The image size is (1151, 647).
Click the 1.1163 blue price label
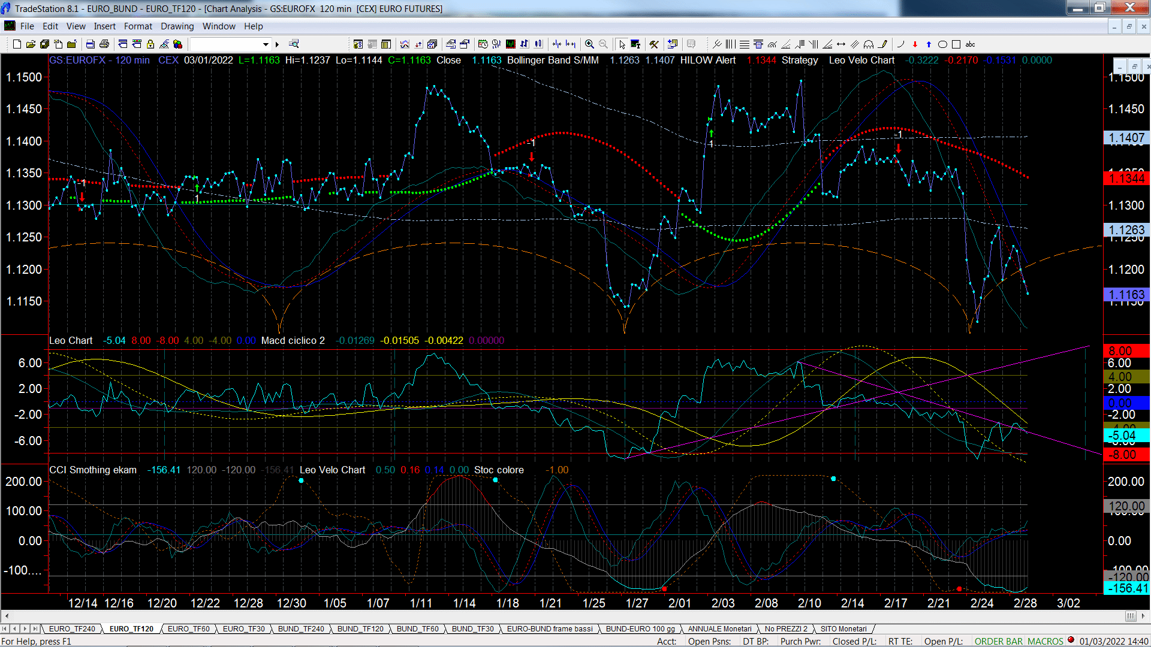(x=1126, y=295)
